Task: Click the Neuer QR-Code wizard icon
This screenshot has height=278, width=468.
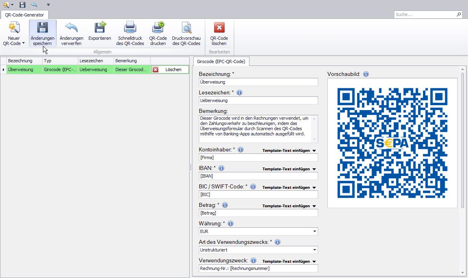Action: click(x=14, y=28)
